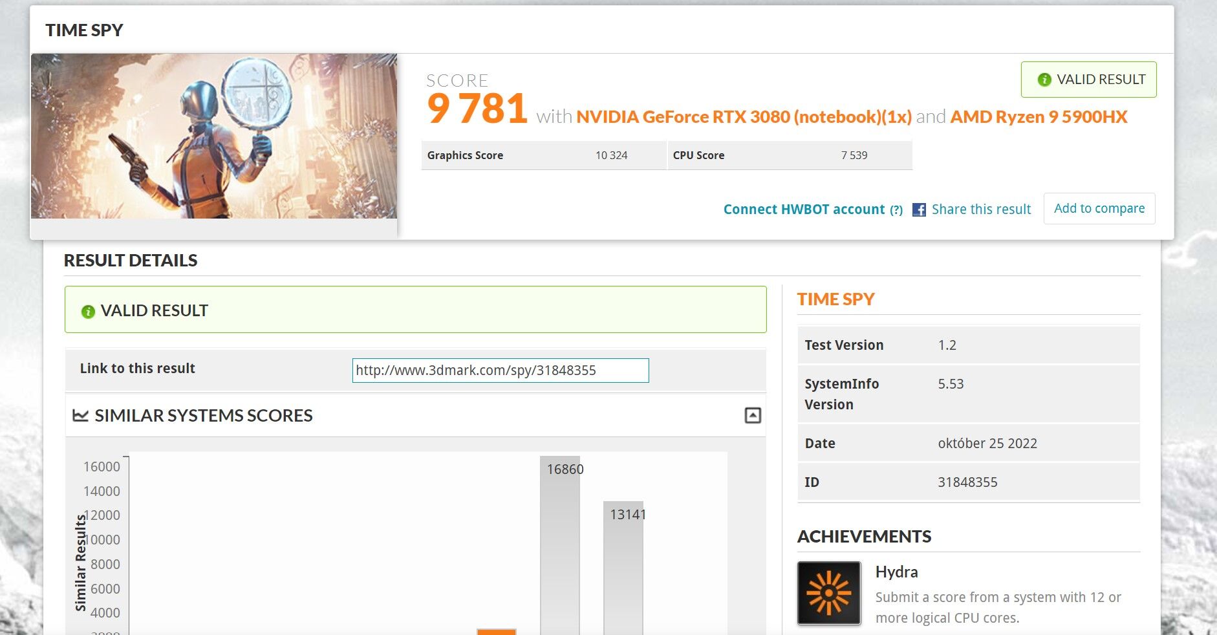1217x635 pixels.
Task: Click the Time Spy benchmark thumbnail image
Action: pyautogui.click(x=214, y=136)
